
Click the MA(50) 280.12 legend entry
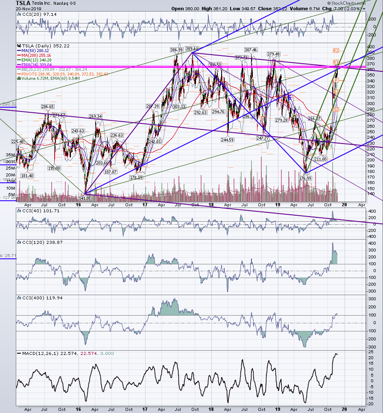click(35, 50)
